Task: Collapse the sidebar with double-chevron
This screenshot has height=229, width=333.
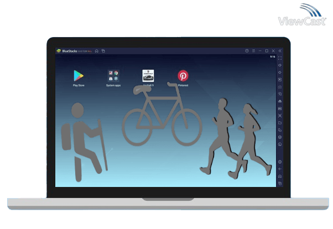Action: (x=280, y=51)
